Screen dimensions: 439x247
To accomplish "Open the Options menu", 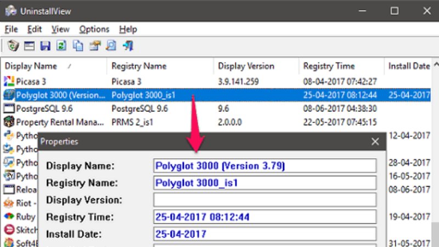I will pos(94,29).
